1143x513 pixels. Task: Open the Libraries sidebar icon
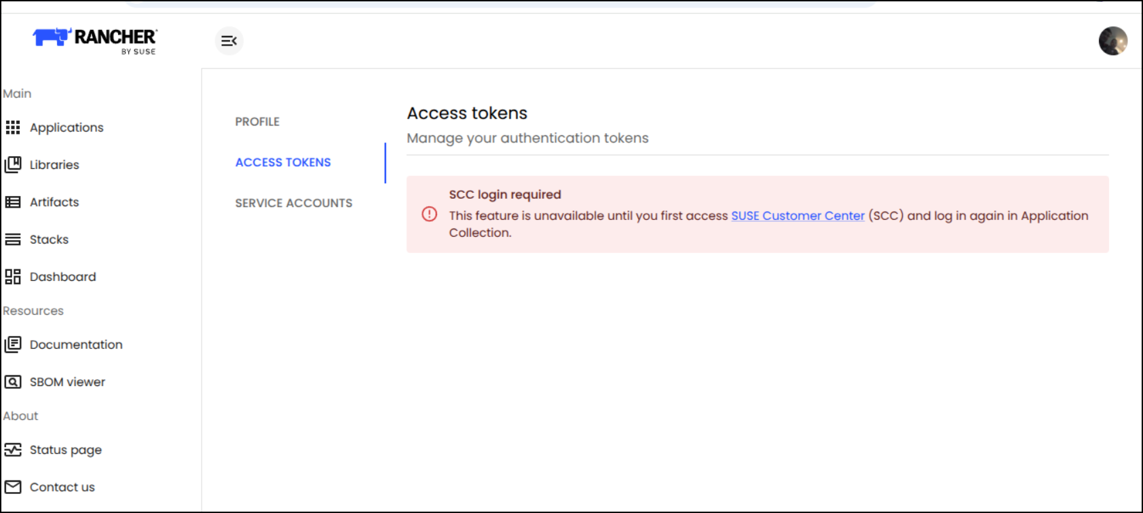click(13, 165)
